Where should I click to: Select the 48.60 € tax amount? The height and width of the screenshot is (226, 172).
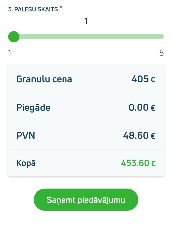click(139, 136)
